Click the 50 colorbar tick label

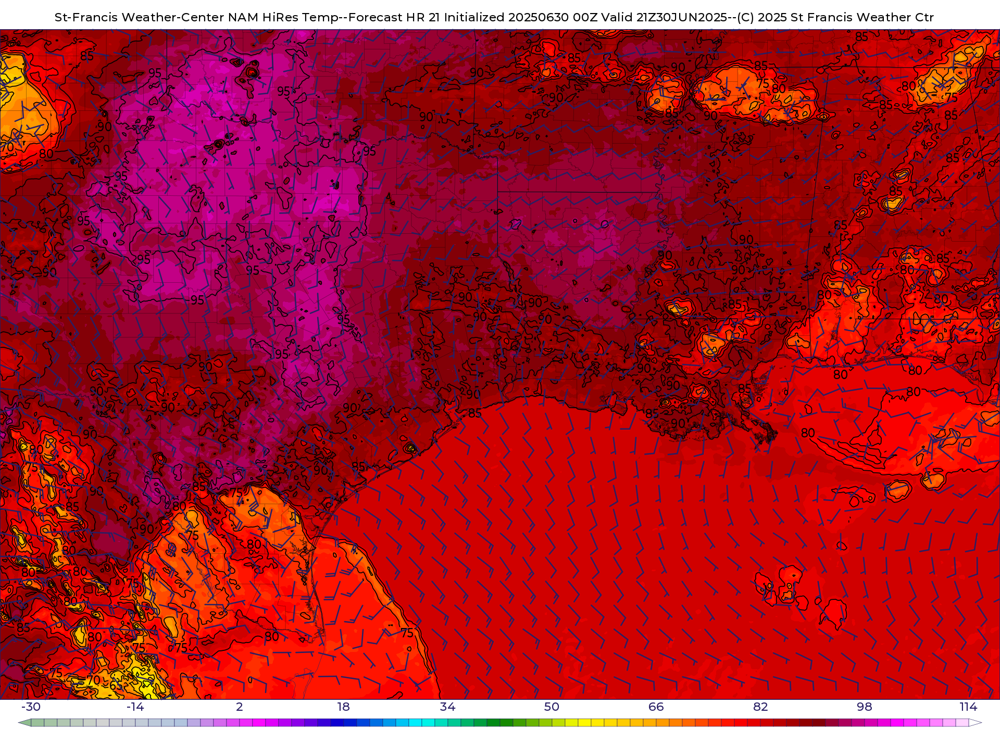point(552,707)
